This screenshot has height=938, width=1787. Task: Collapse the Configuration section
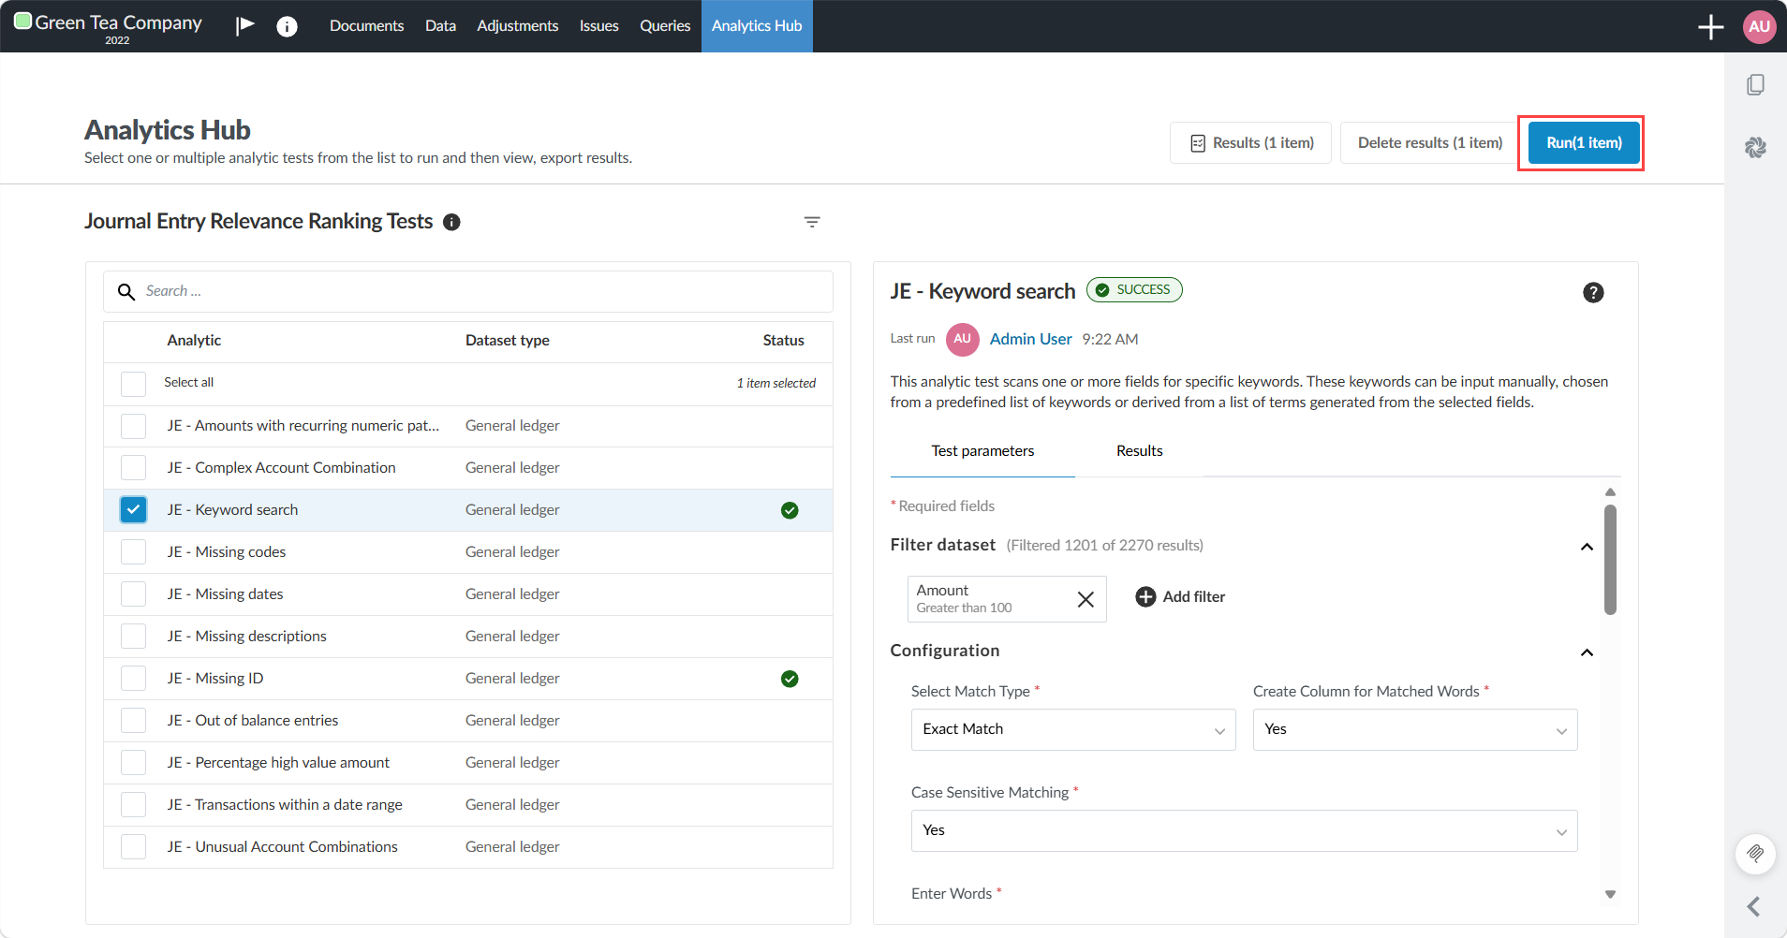point(1587,652)
